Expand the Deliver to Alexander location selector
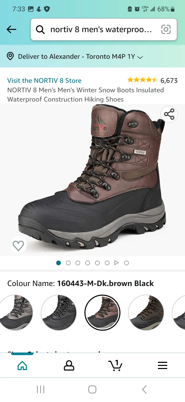The height and width of the screenshot is (402, 185). (80, 56)
